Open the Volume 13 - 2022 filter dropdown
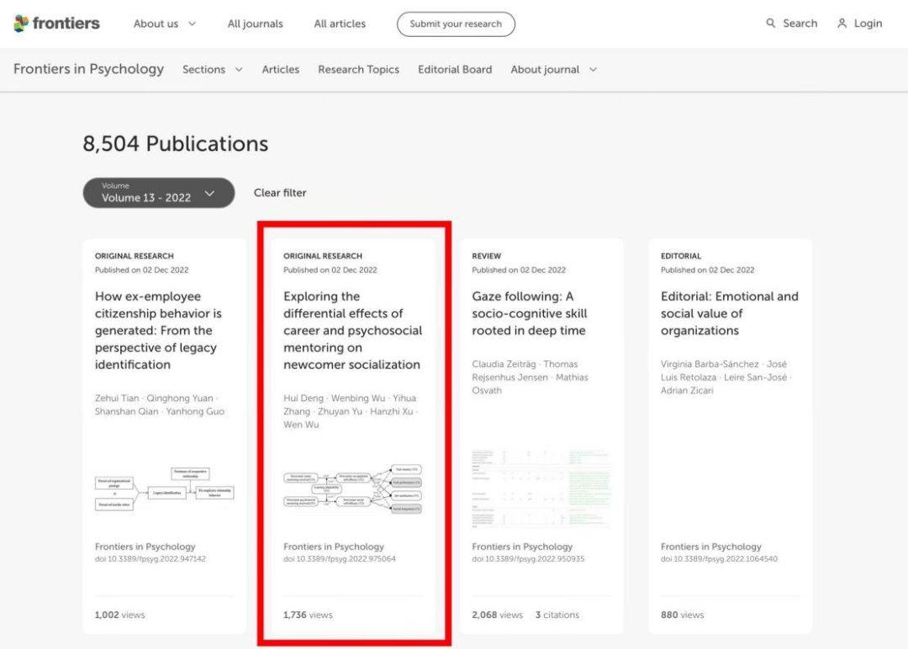Viewport: 908px width, 649px height. pos(159,192)
